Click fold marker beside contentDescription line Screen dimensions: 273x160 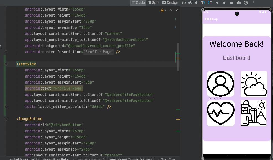pyautogui.click(x=6, y=52)
